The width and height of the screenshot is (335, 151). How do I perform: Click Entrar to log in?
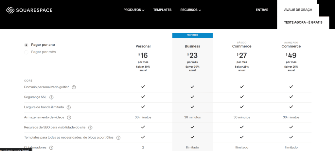tap(262, 10)
